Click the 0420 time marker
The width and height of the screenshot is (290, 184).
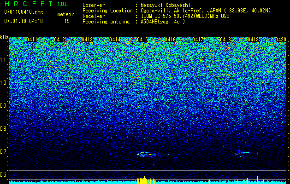[x=281, y=40]
